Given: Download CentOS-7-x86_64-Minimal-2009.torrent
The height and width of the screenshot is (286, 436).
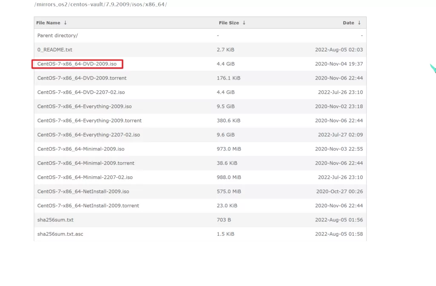Looking at the screenshot, I should coord(86,163).
